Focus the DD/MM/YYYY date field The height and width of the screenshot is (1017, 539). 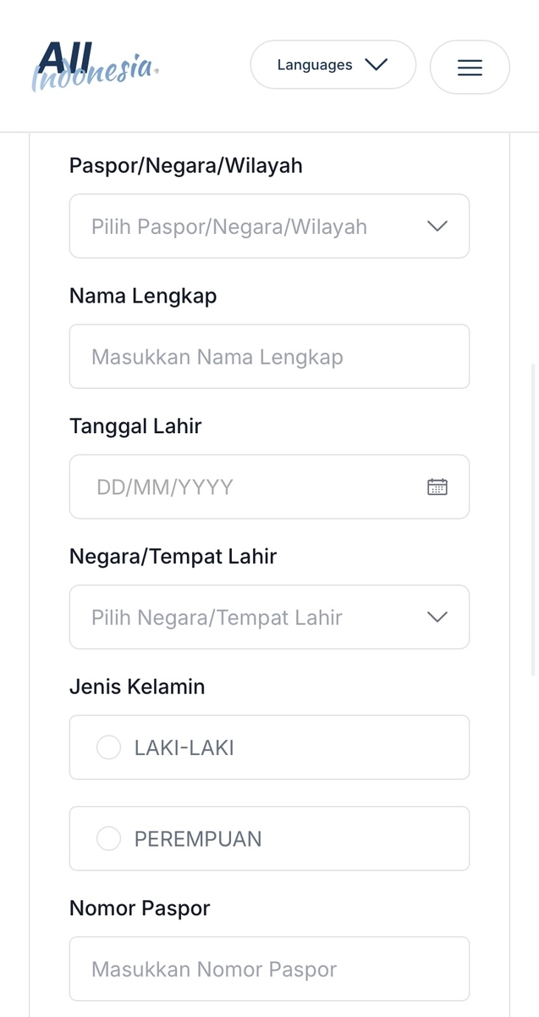[x=269, y=486]
